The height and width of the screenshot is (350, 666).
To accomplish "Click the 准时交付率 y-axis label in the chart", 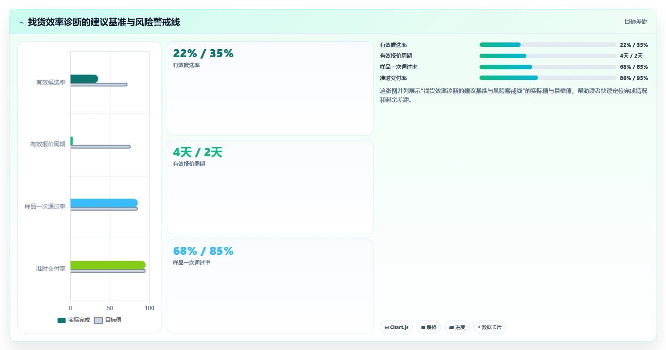I will 51,269.
